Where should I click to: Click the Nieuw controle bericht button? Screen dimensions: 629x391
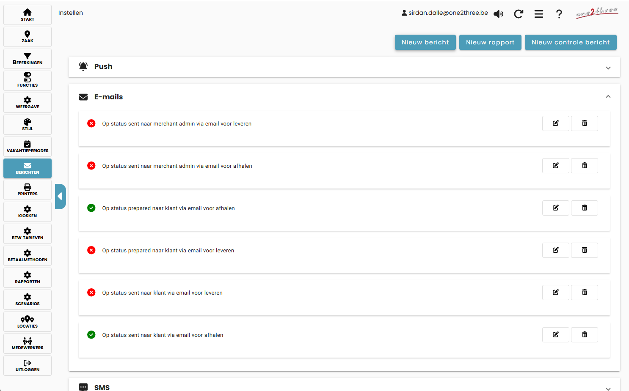570,42
